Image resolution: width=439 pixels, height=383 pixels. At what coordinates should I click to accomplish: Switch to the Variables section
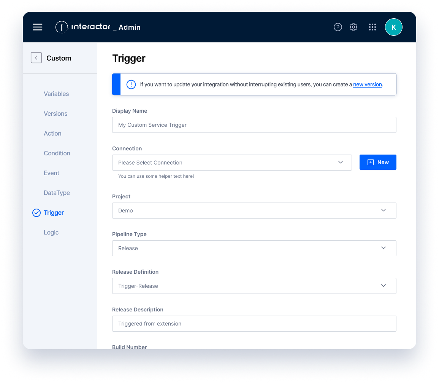(56, 94)
